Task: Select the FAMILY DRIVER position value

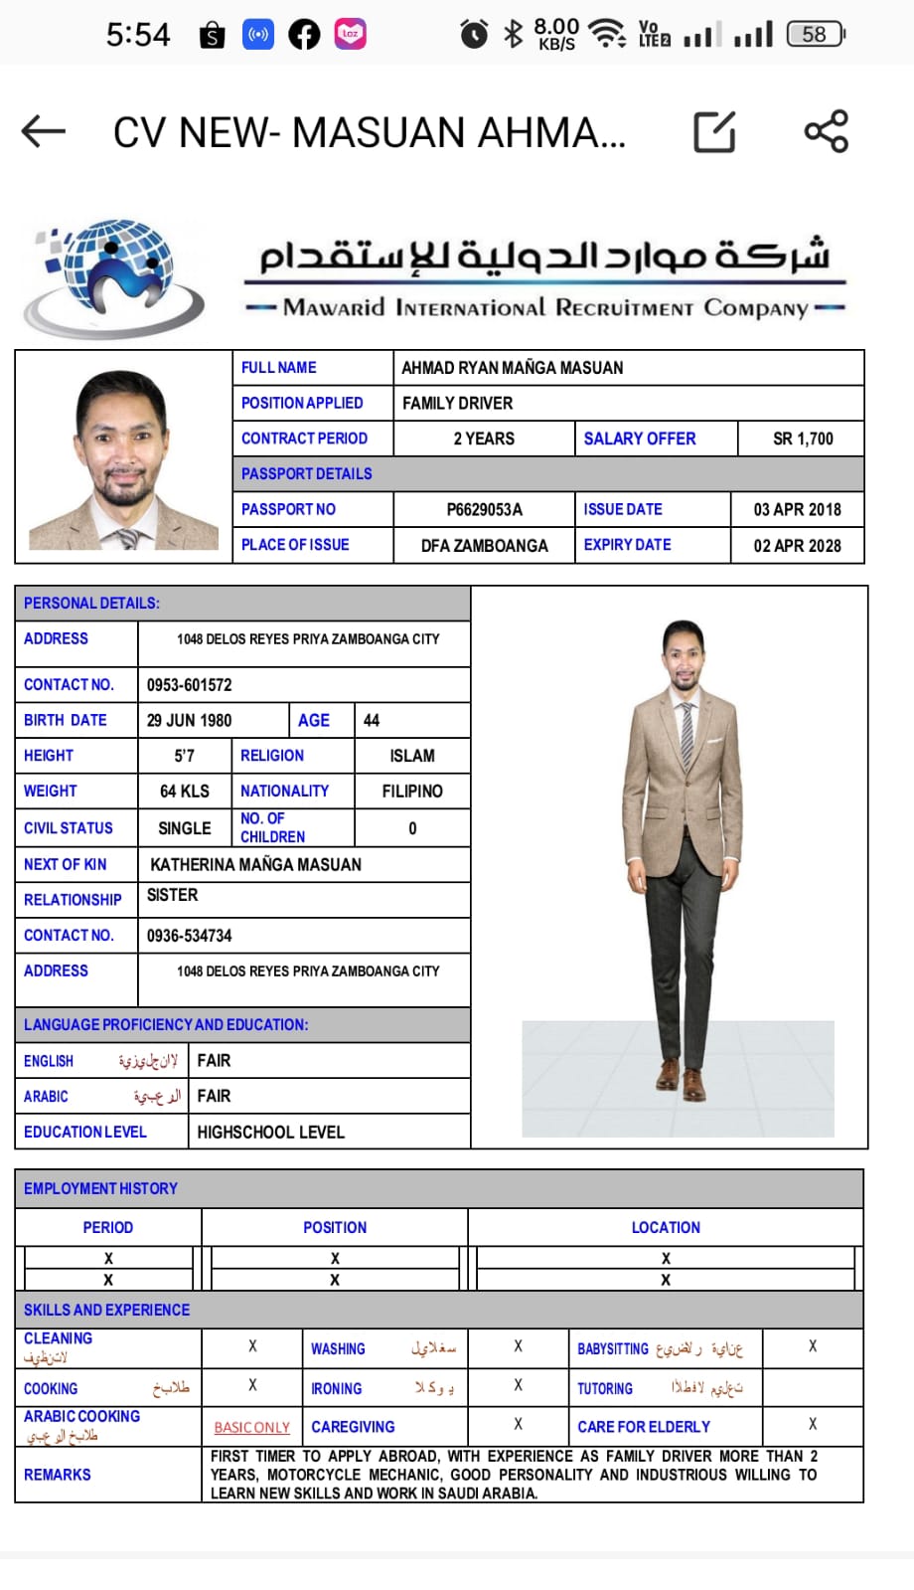Action: click(x=458, y=404)
